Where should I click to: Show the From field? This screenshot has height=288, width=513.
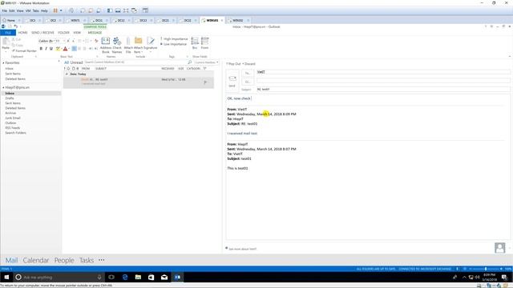205,42
